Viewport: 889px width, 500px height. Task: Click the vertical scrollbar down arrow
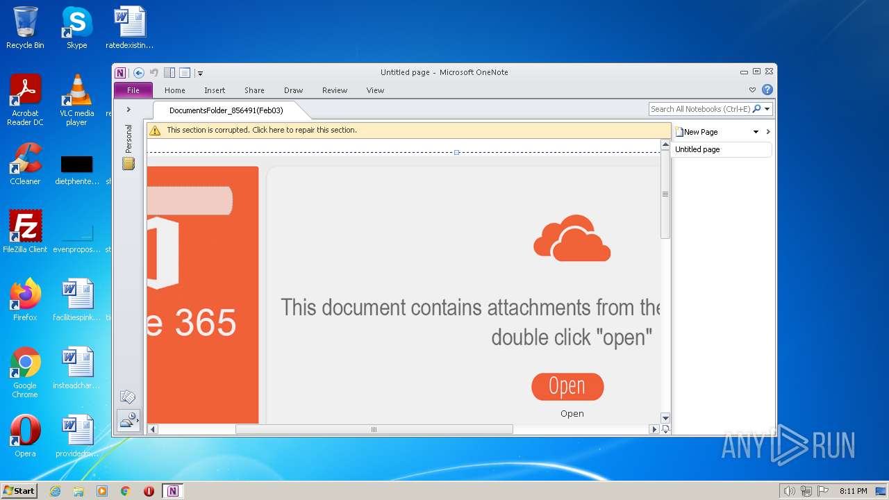(665, 418)
